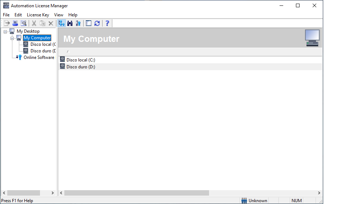Open the View menu
The width and height of the screenshot is (349, 204).
click(x=59, y=15)
